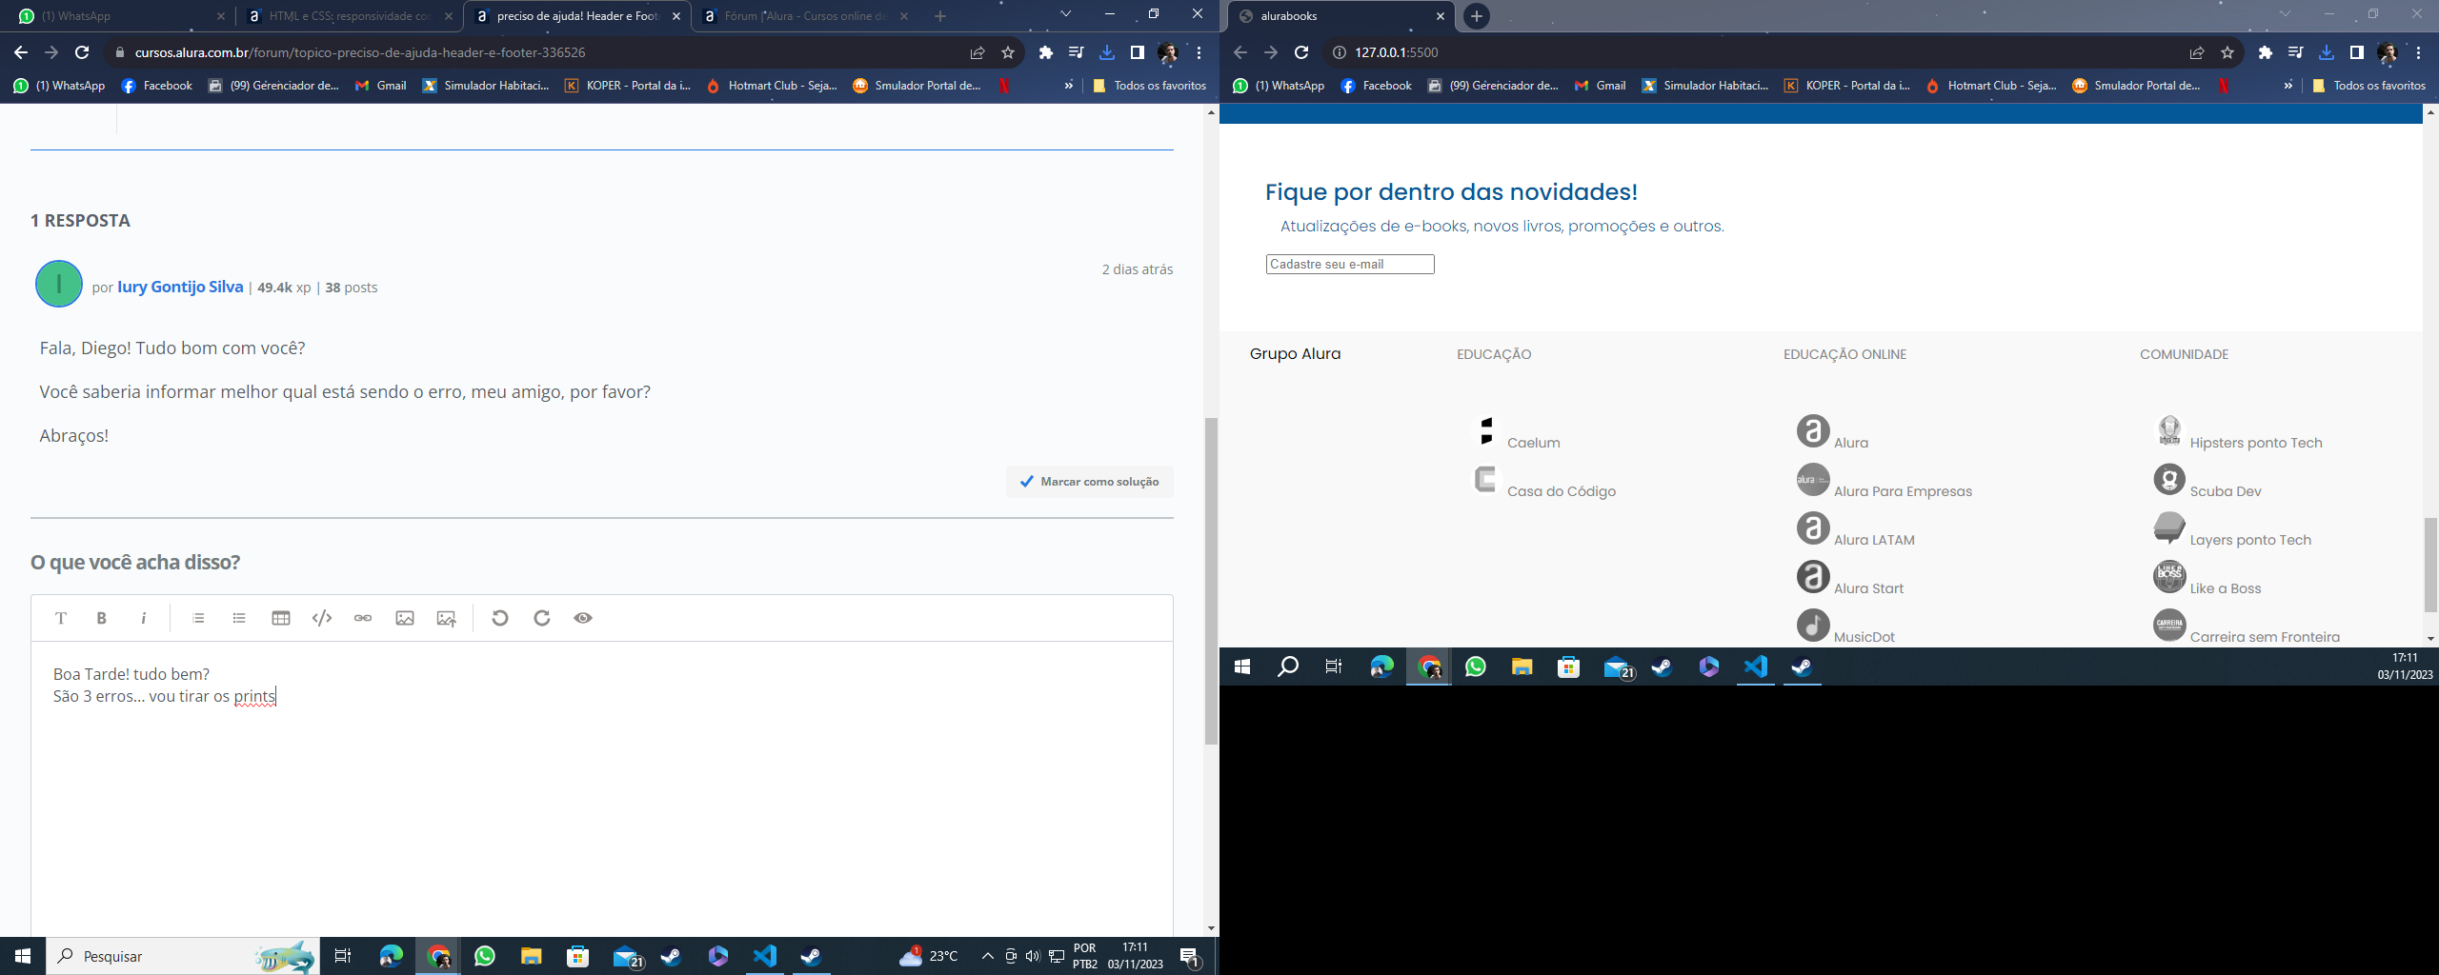Open volume control in system tray
The image size is (2439, 975).
pos(1033,956)
